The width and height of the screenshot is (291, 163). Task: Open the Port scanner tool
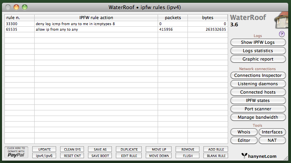point(258,109)
